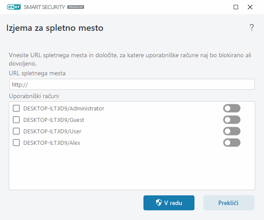
Task: Select the DESKTOP-ILTJID9/User row text
Action: [52, 132]
